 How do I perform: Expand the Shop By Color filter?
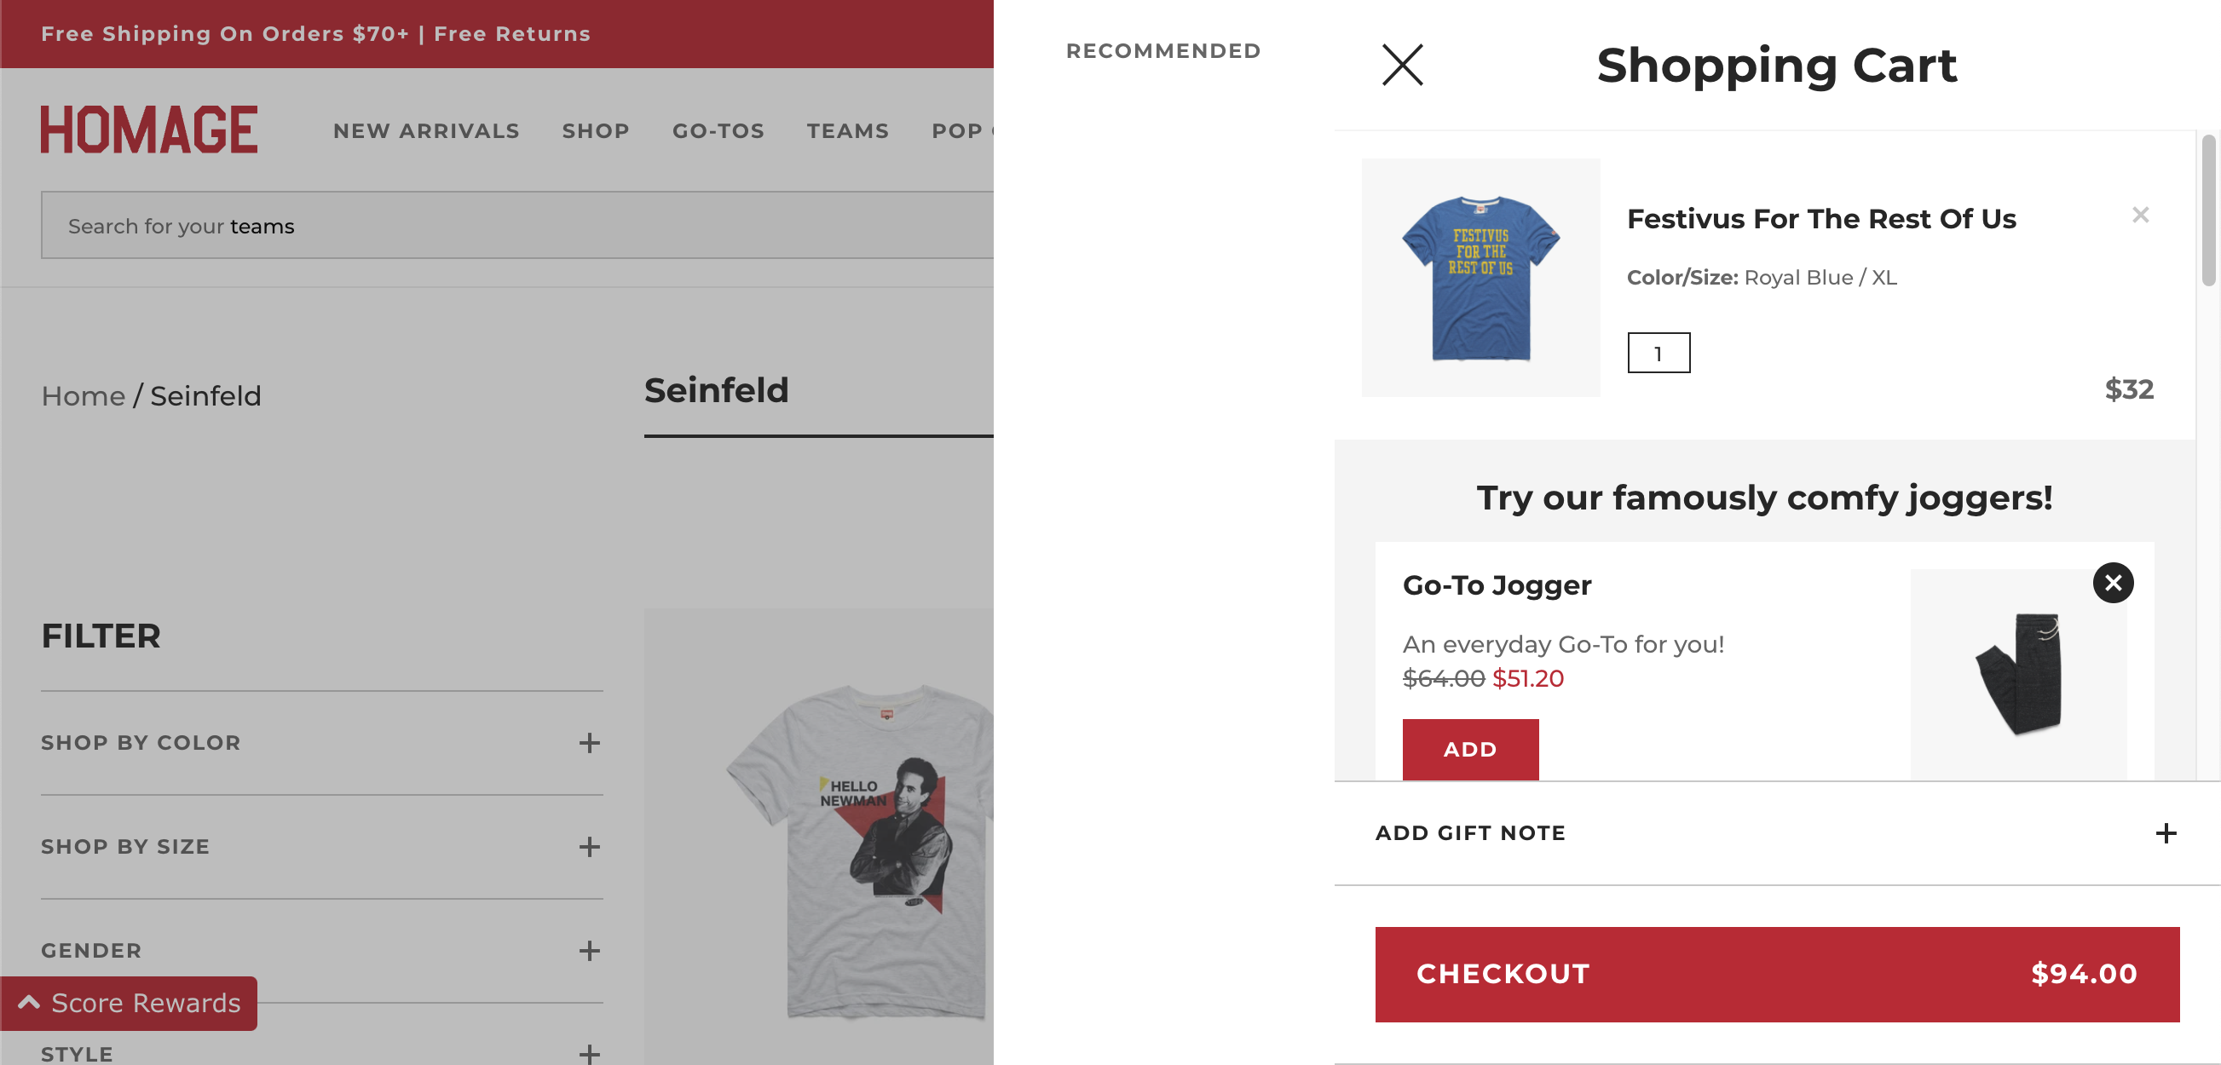tap(589, 743)
